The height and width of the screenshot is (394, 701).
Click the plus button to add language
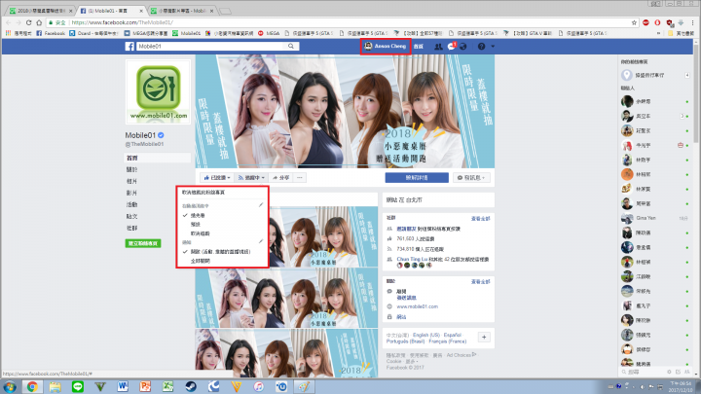click(x=484, y=338)
